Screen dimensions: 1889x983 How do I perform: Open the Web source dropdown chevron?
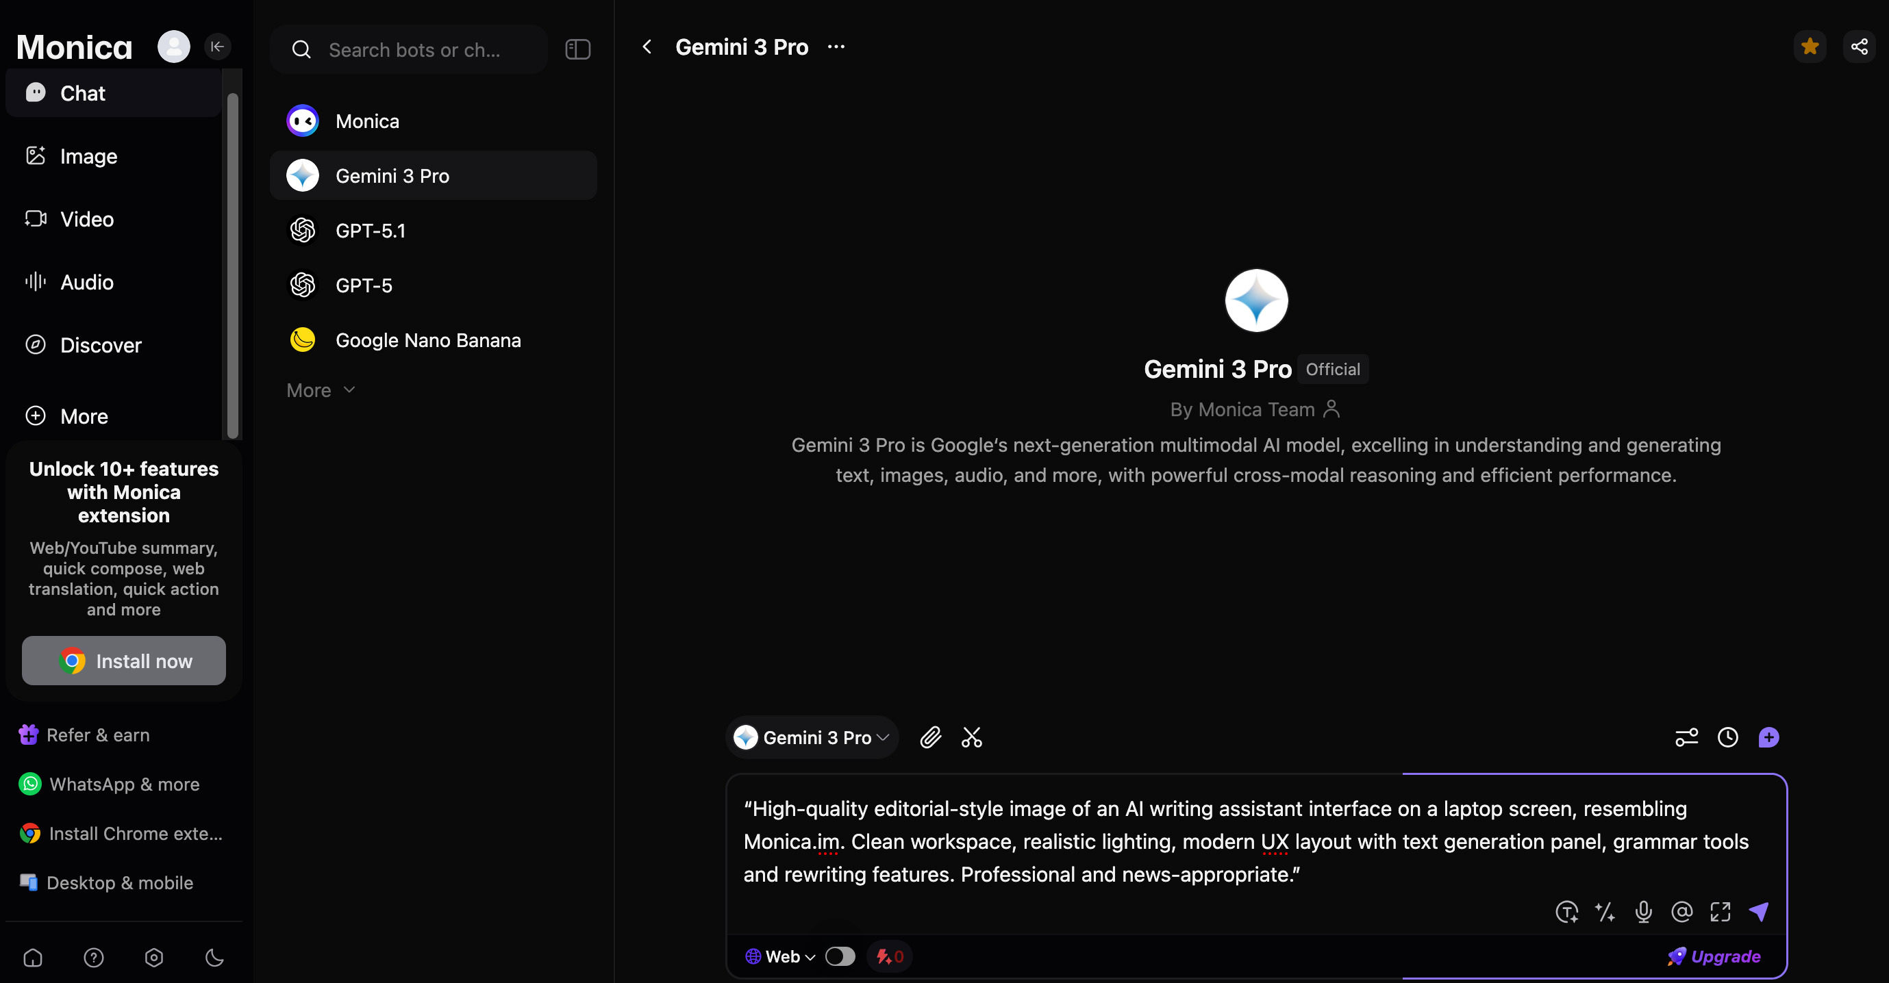[x=810, y=956]
